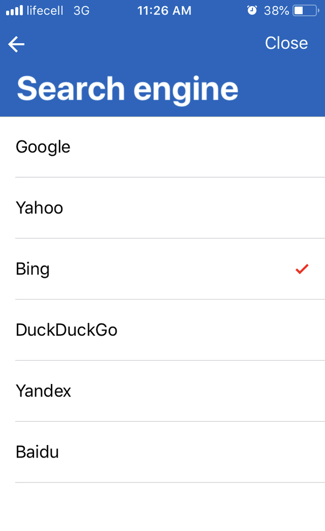Click the alarm clock icon in status bar
Image resolution: width=325 pixels, height=531 pixels.
pyautogui.click(x=252, y=10)
